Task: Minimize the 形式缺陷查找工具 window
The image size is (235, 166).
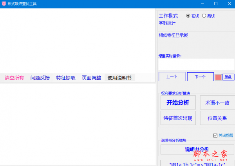Action: point(202,4)
